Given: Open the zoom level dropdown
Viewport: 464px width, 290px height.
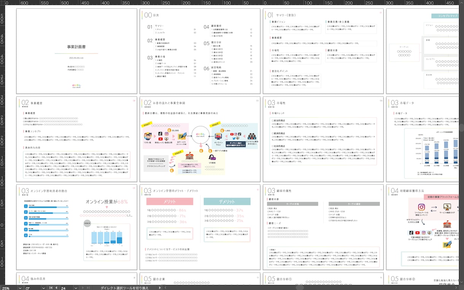Looking at the screenshot, I should point(20,288).
